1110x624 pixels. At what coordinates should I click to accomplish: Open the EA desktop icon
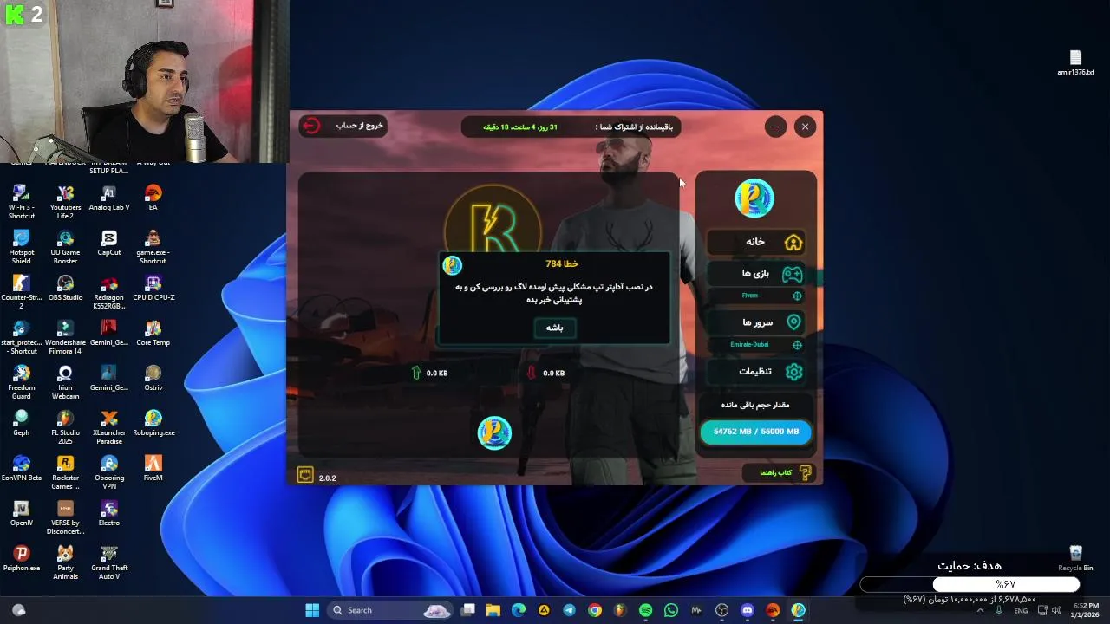[153, 198]
